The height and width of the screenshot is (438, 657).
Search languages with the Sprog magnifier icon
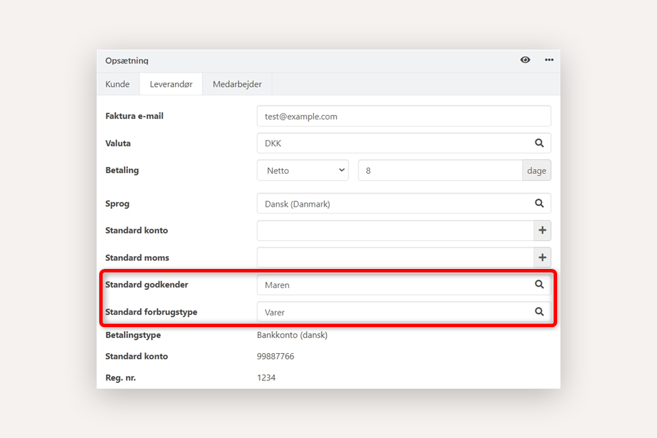point(539,204)
